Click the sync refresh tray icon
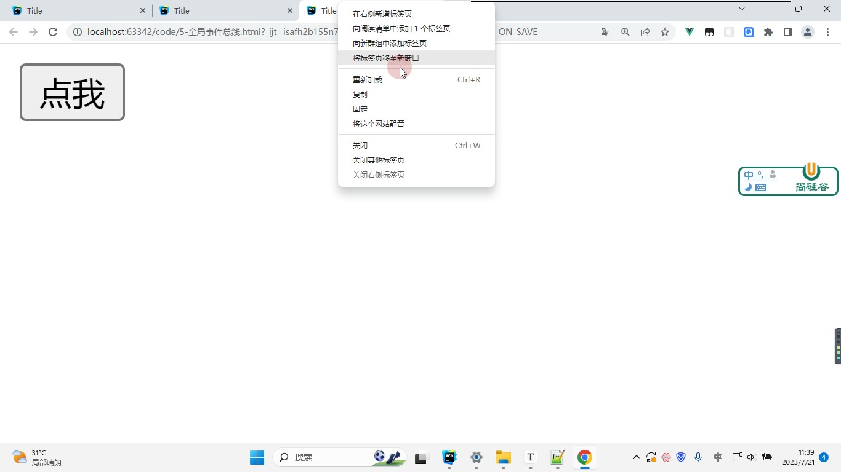Viewport: 841px width, 472px height. 651,457
